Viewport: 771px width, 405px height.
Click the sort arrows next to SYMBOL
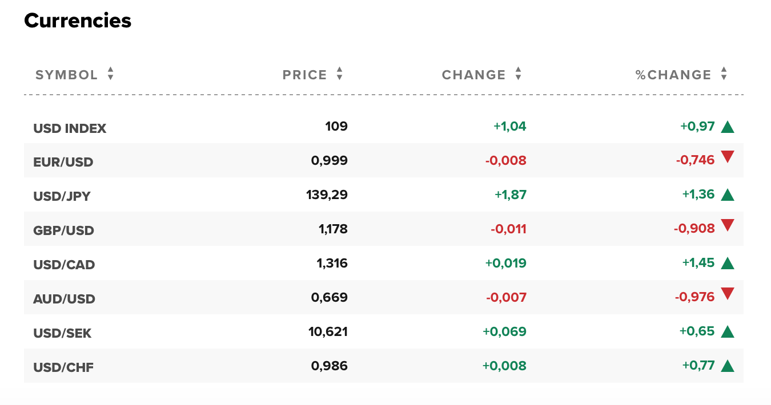[111, 74]
